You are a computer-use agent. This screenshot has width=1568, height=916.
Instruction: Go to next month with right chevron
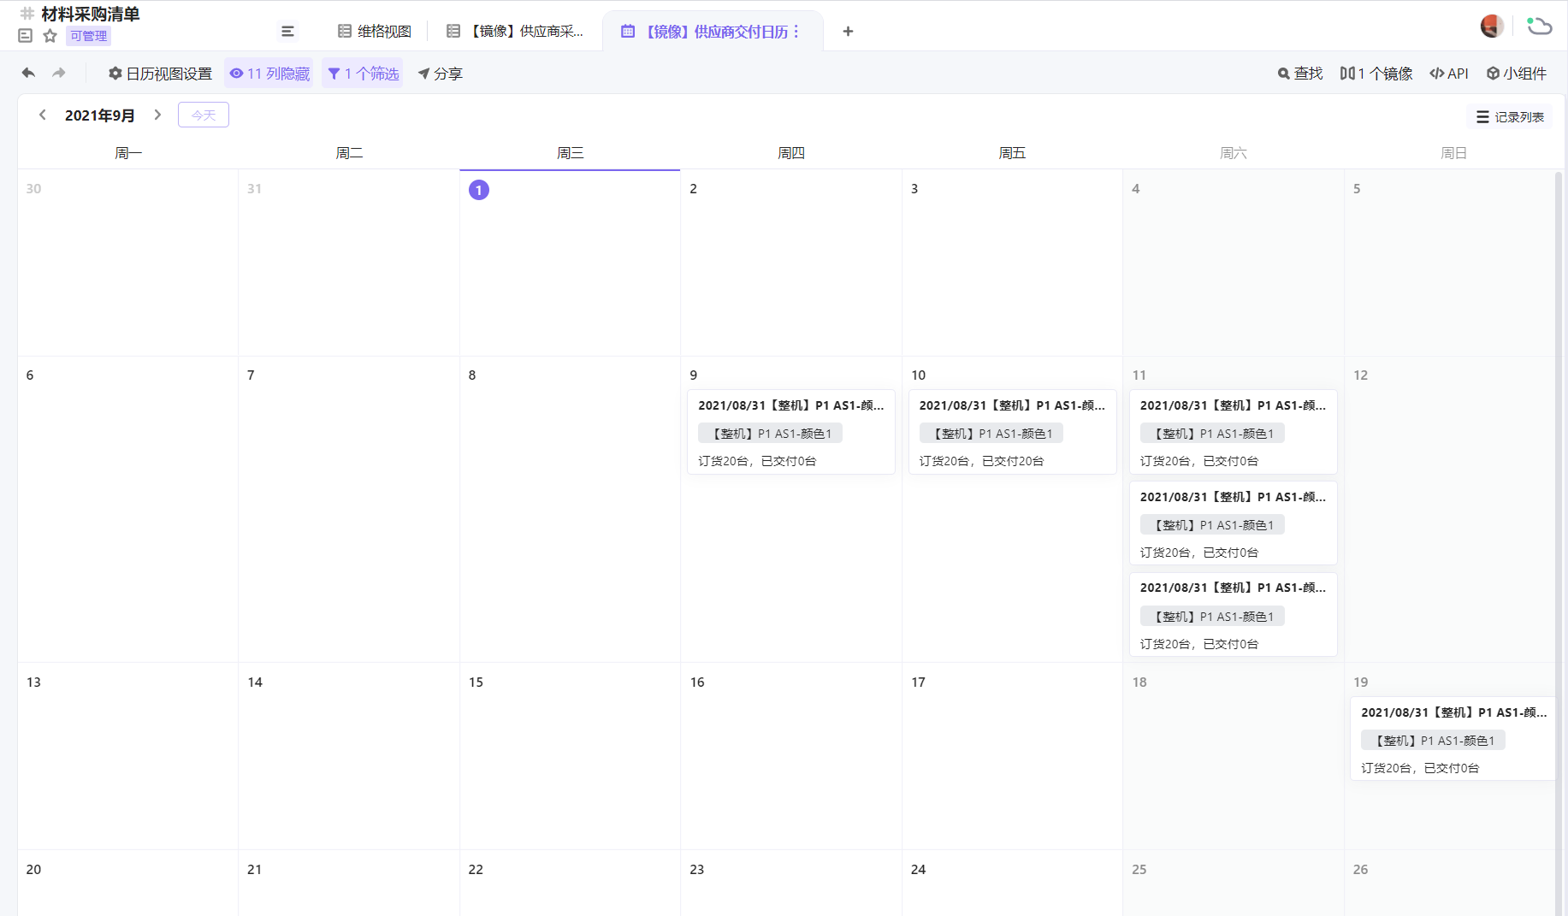(157, 115)
